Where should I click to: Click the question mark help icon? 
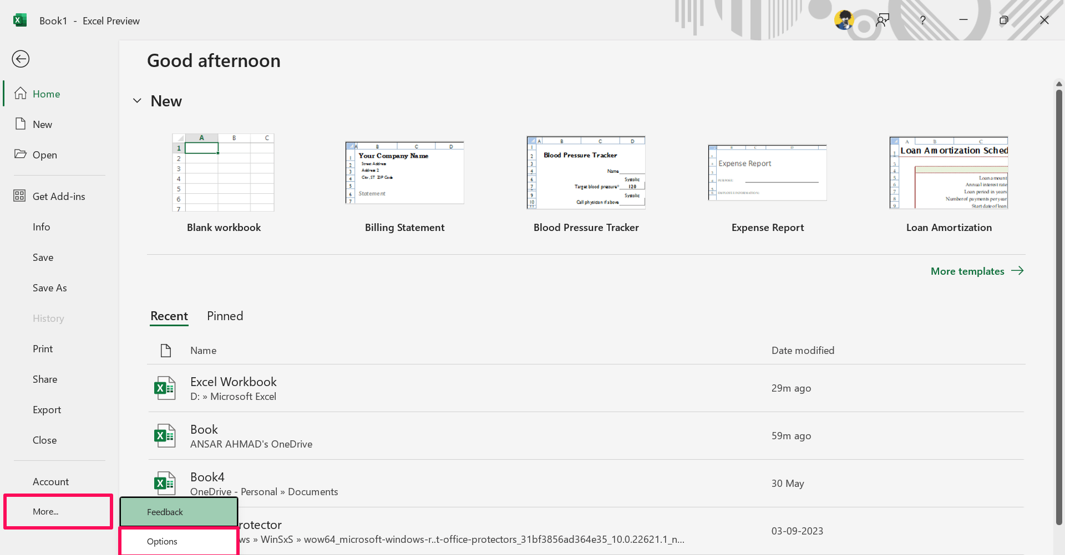click(x=923, y=20)
